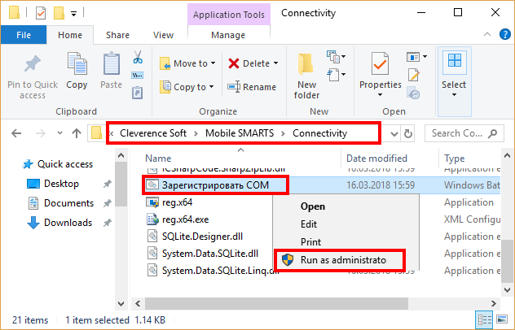
Task: Click the Paste shortcut icon
Action: [x=137, y=93]
